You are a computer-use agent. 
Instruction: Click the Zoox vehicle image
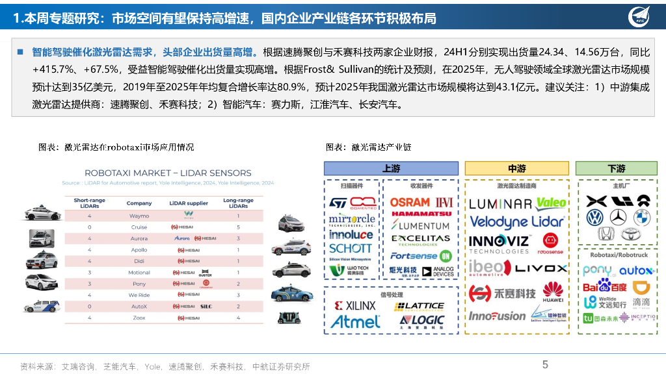click(289, 318)
